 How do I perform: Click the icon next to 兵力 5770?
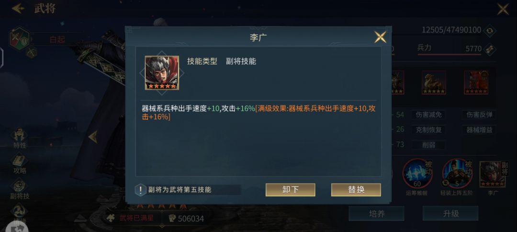(490, 48)
